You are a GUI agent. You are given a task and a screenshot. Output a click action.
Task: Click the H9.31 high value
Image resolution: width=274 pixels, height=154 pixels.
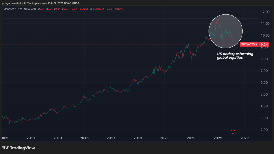pos(49,9)
